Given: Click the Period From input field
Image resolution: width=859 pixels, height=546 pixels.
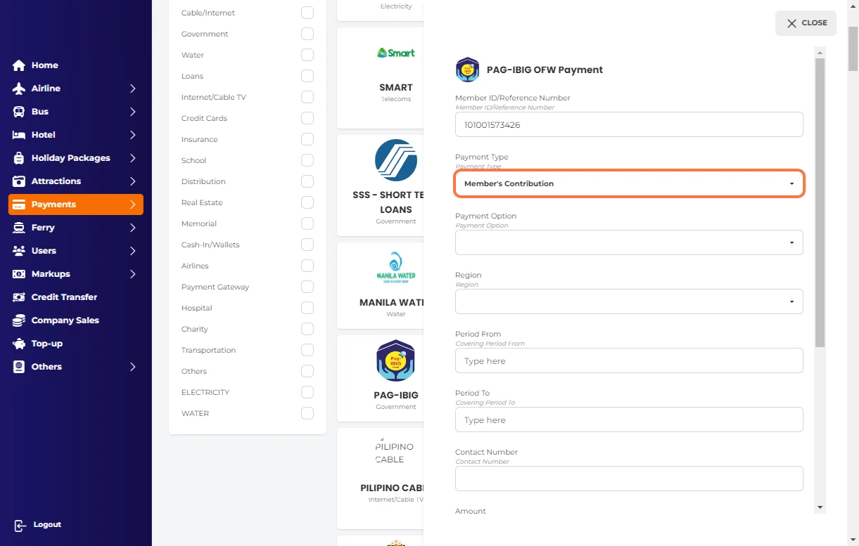Looking at the screenshot, I should [x=629, y=360].
